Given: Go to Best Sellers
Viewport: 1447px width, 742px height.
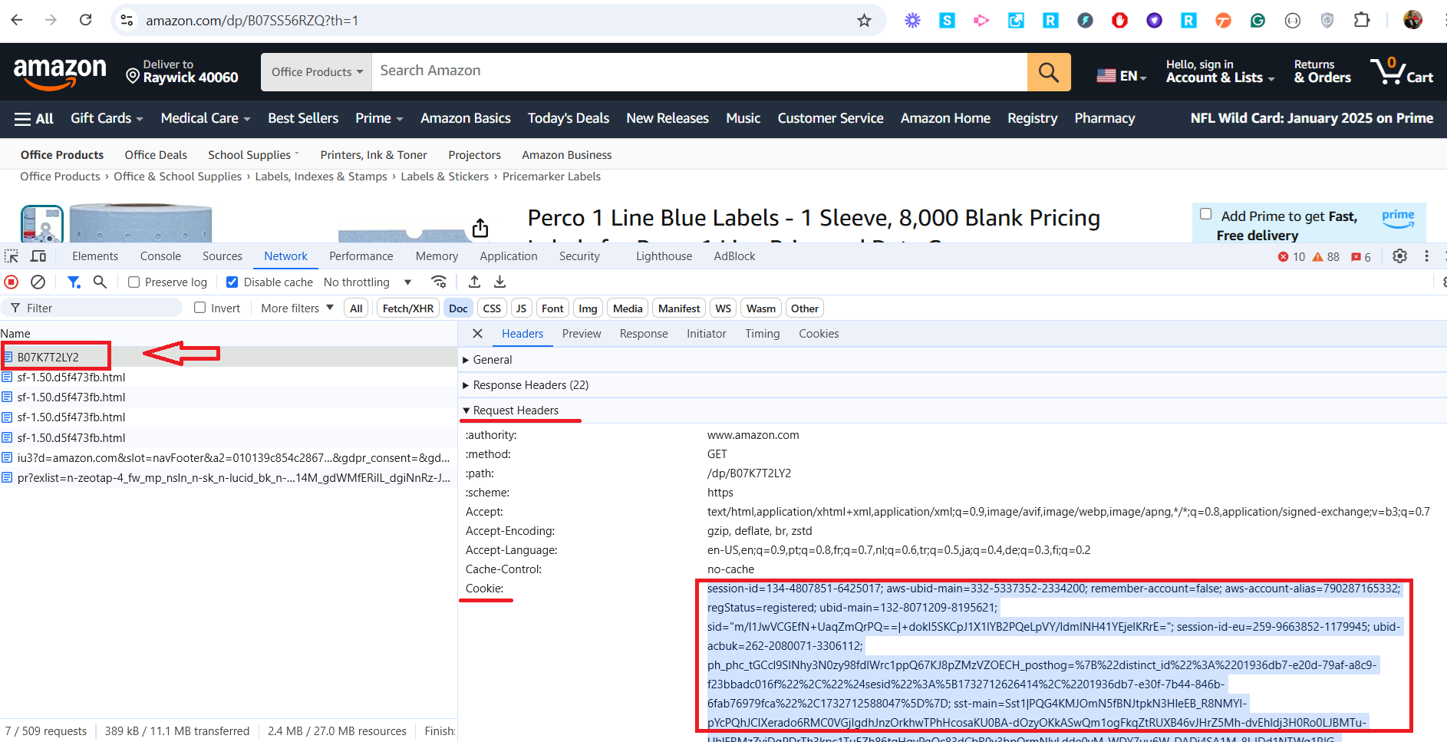Looking at the screenshot, I should [303, 118].
